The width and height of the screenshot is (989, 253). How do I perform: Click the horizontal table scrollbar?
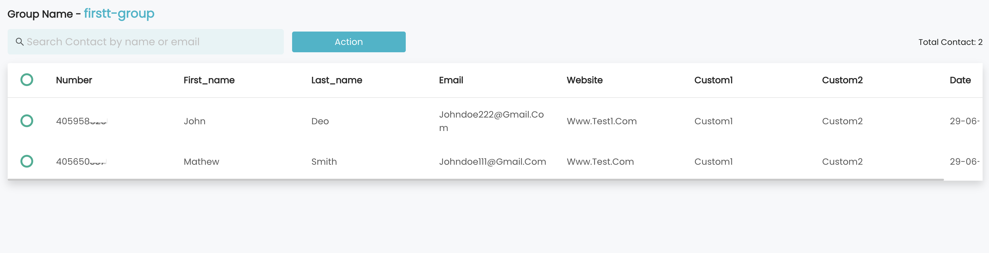476,179
